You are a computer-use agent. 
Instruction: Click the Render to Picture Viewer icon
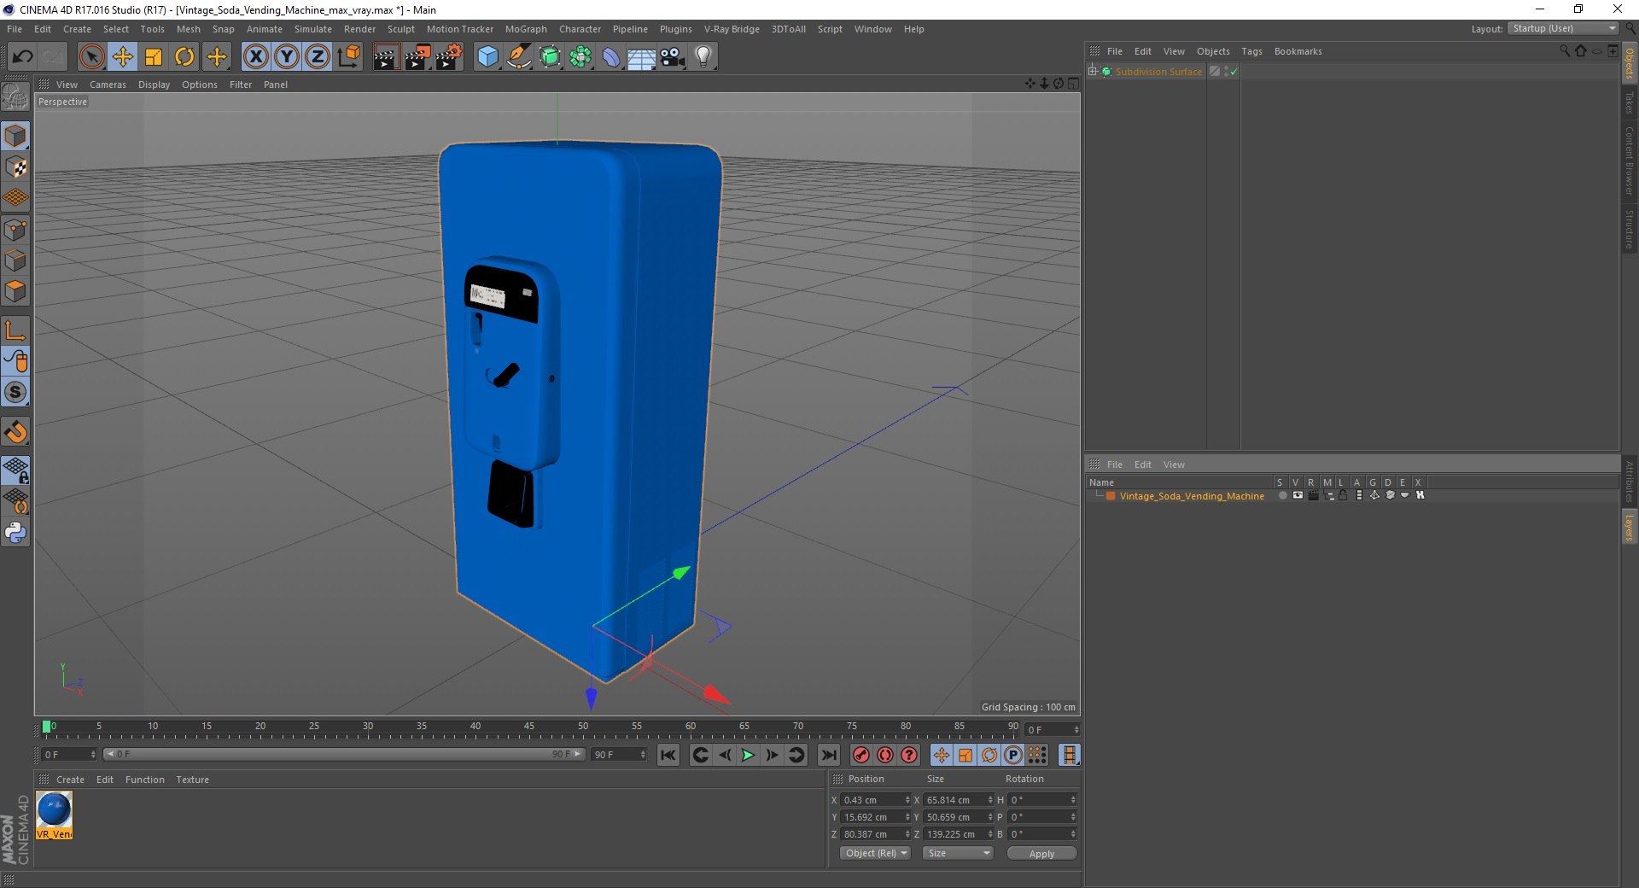[417, 57]
